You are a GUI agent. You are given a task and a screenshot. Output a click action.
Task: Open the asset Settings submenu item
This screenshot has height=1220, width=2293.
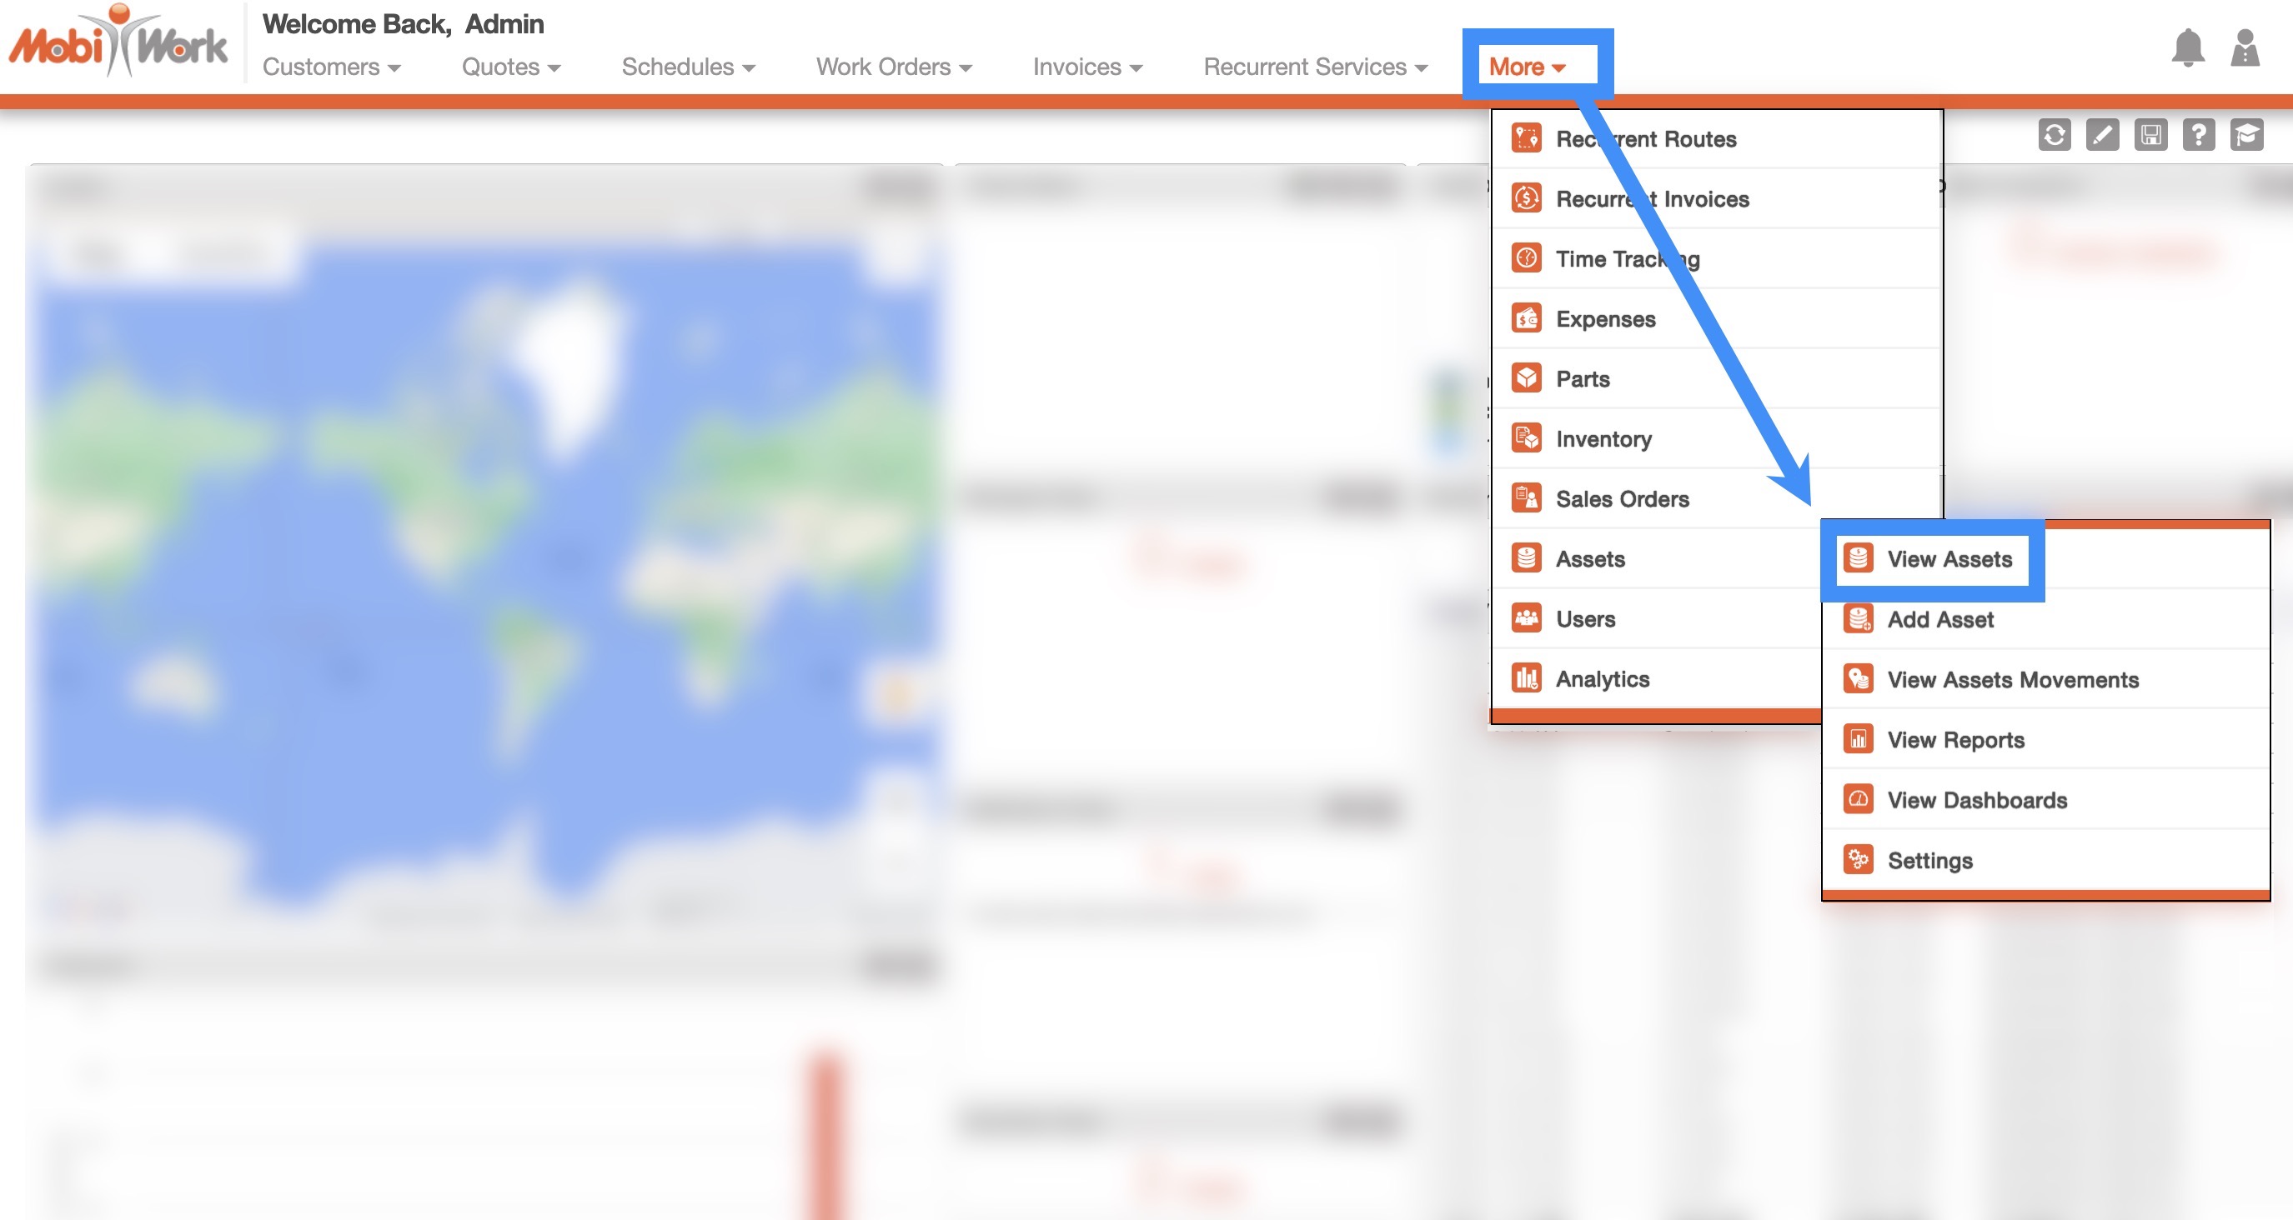coord(1929,861)
